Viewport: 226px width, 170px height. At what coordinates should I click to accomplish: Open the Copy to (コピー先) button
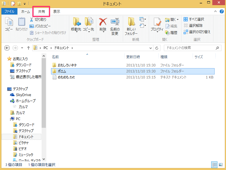point(88,25)
